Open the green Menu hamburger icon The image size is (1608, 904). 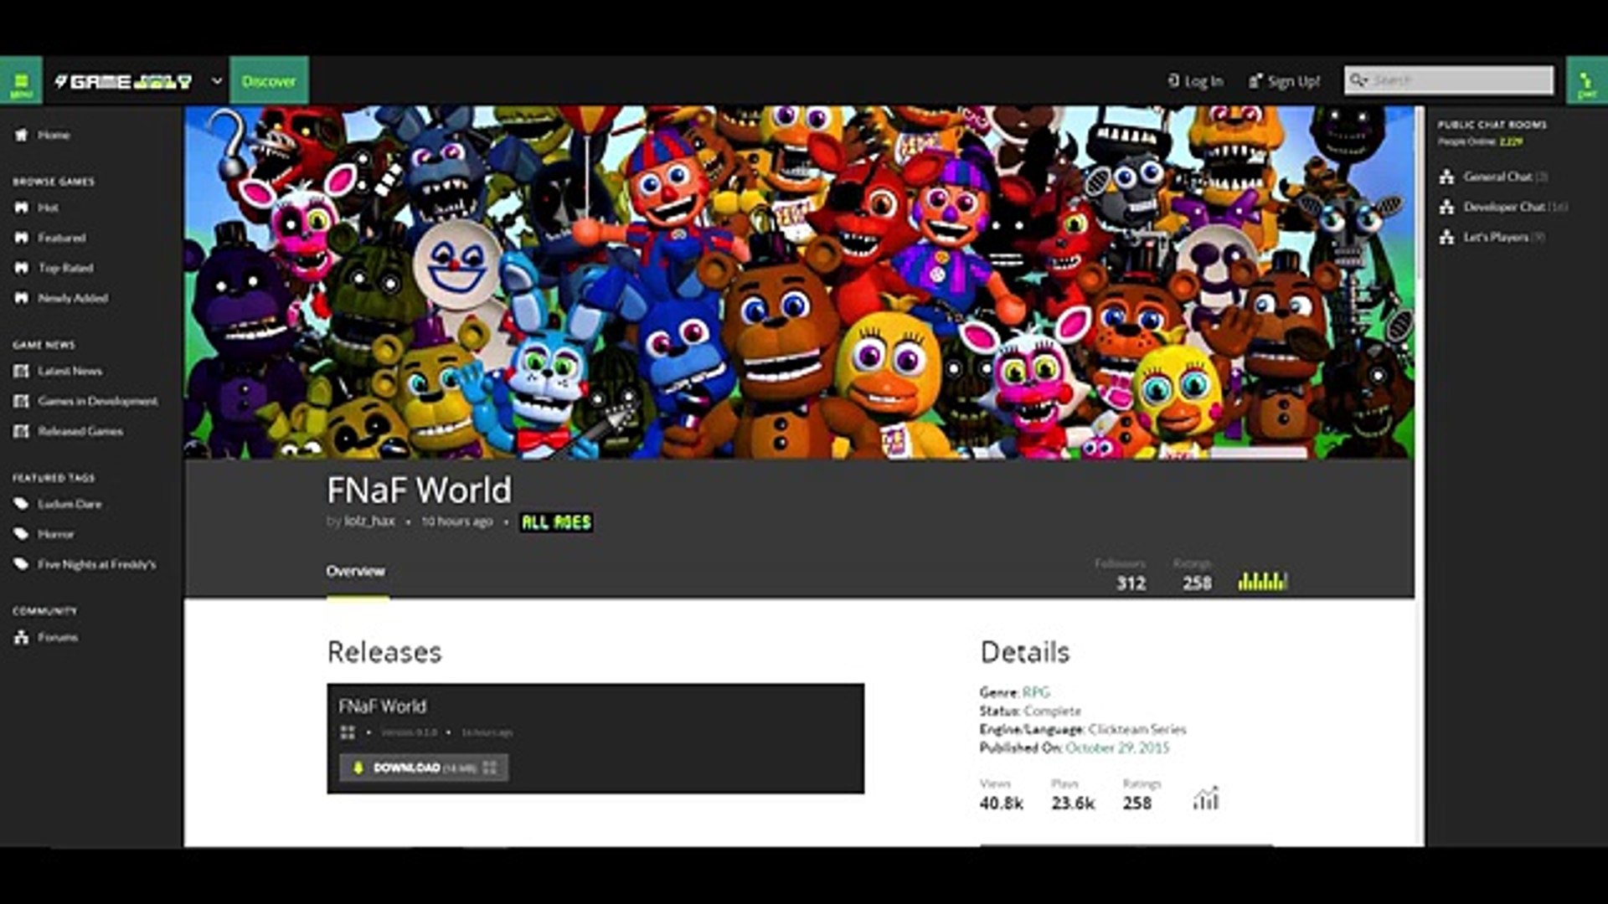[21, 80]
